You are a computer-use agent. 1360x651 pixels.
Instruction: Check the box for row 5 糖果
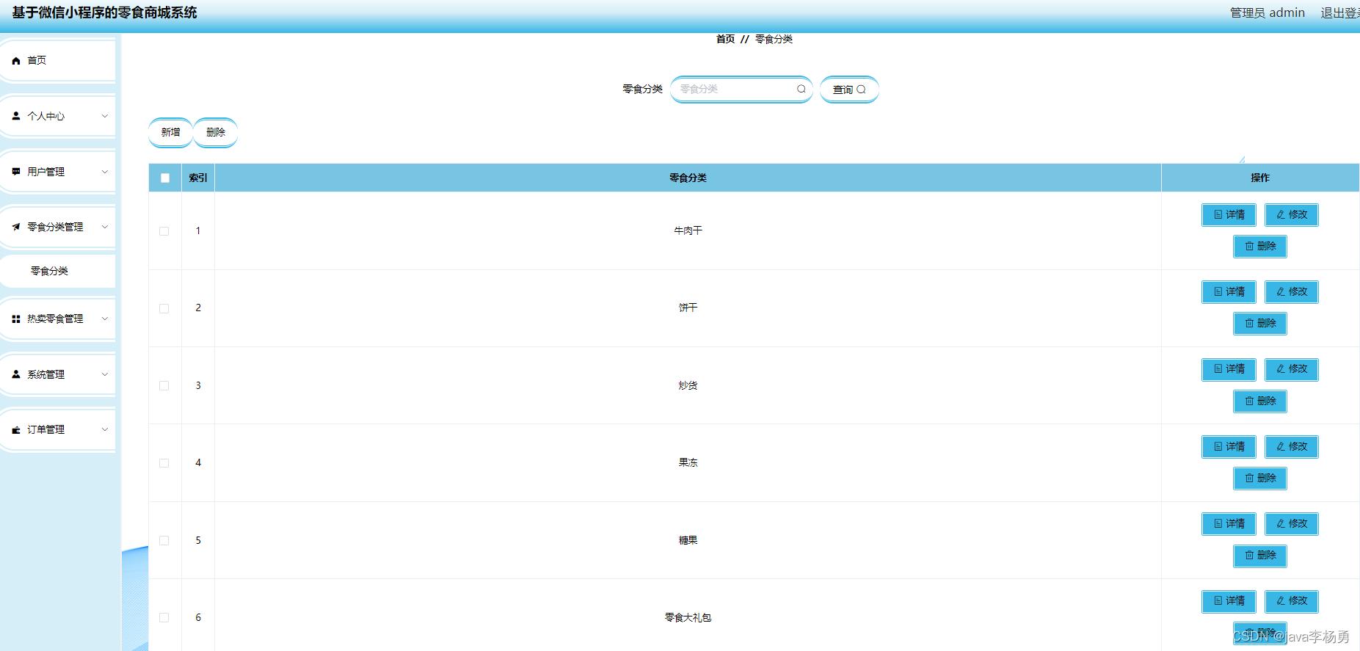pyautogui.click(x=164, y=541)
